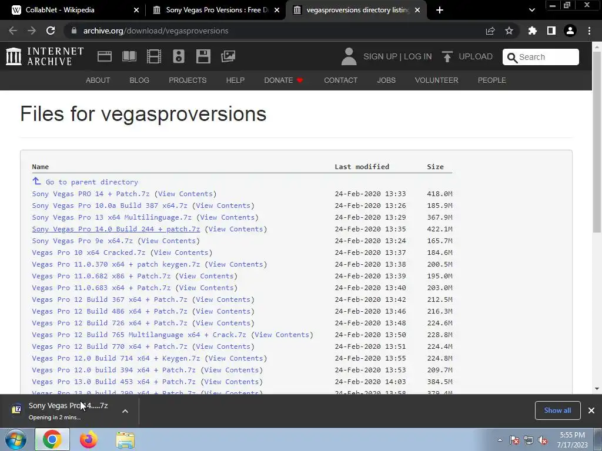
Task: Open the Texts book icon
Action: pos(129,56)
